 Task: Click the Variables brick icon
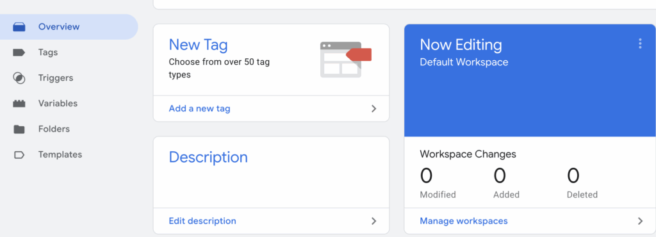(19, 104)
